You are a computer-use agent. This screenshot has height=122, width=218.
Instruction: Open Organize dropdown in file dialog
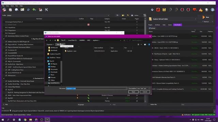[x=50, y=44]
